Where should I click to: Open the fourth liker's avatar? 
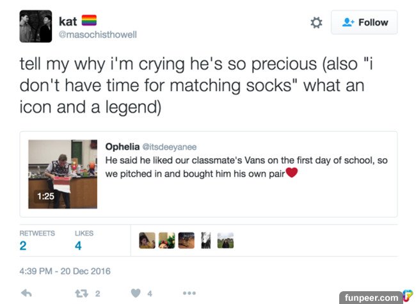[205, 240]
